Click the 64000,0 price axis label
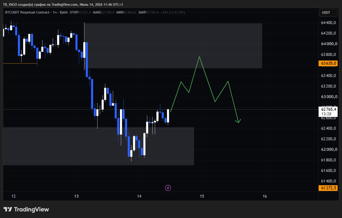Viewport: 342px width, 218px height. click(329, 44)
